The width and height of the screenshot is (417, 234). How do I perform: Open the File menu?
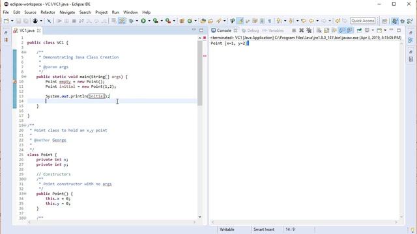coord(6,12)
